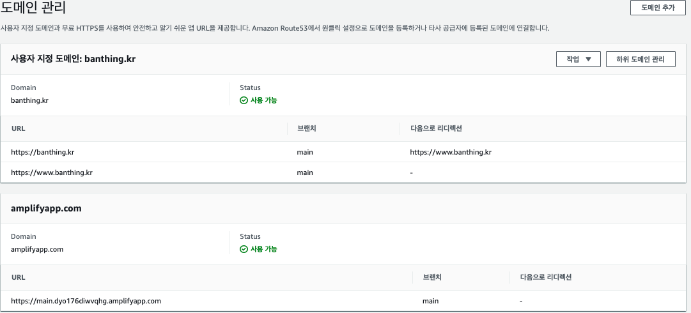
Task: Click the 브랜치 column header in banthing.kr table
Action: click(307, 128)
